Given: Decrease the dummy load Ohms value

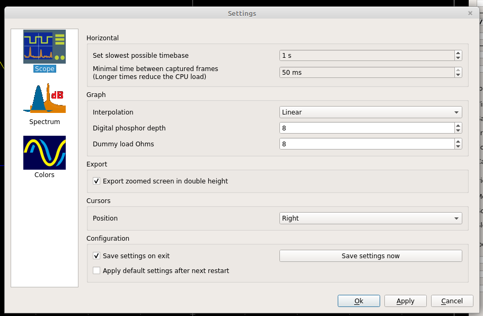Looking at the screenshot, I should point(458,146).
